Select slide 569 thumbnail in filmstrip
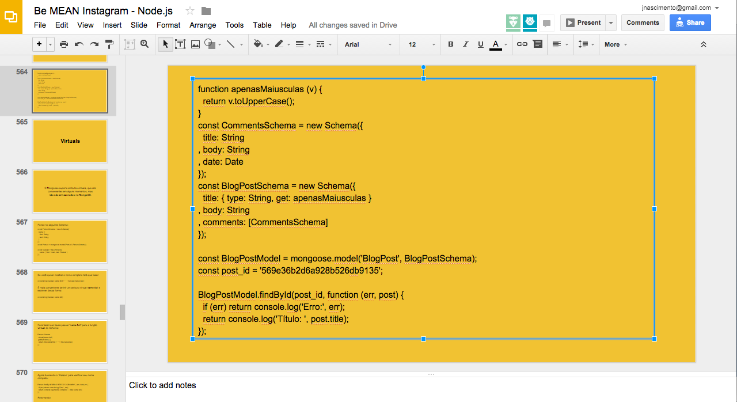 (70, 342)
